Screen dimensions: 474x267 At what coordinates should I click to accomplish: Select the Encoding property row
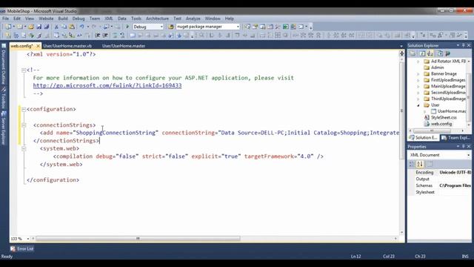pos(439,172)
